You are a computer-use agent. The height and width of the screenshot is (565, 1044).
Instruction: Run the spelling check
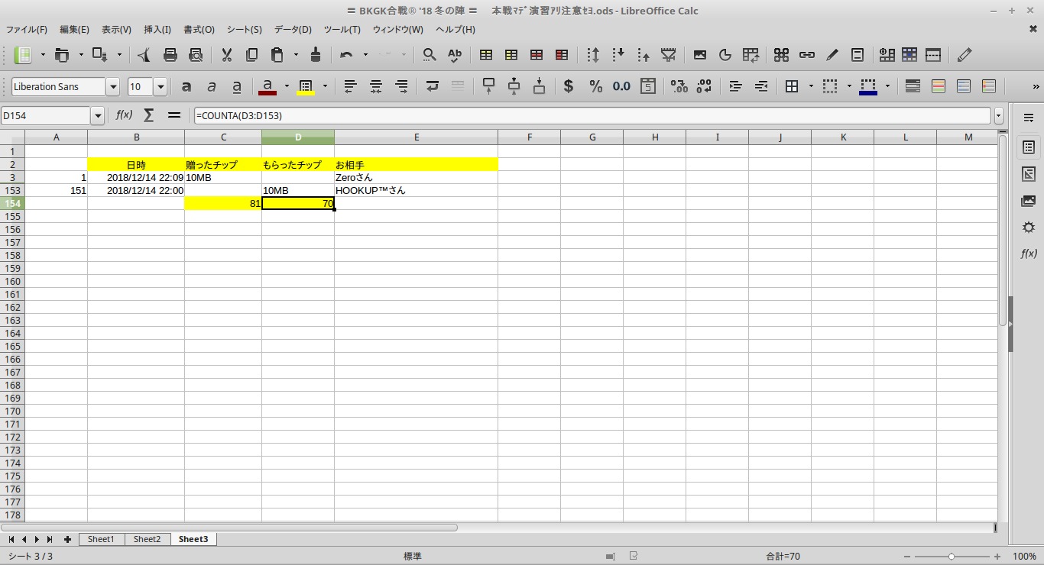point(455,55)
